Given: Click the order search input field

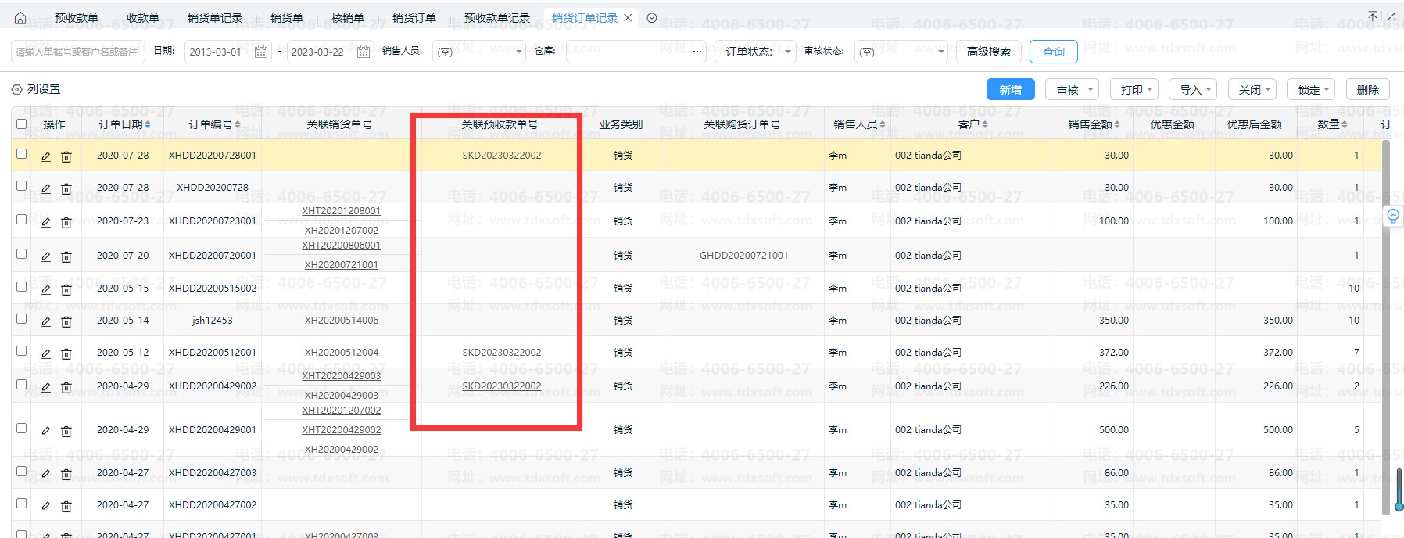Looking at the screenshot, I should [x=78, y=52].
